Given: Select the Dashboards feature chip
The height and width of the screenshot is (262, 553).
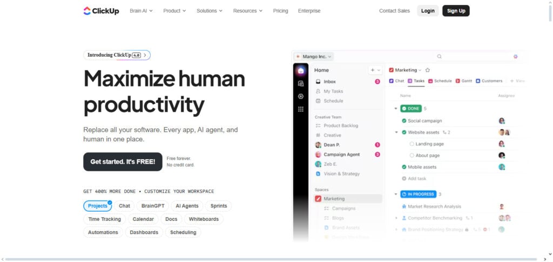Looking at the screenshot, I should [144, 232].
